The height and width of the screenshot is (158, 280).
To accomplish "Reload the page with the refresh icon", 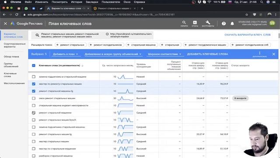I will pos(17,14).
